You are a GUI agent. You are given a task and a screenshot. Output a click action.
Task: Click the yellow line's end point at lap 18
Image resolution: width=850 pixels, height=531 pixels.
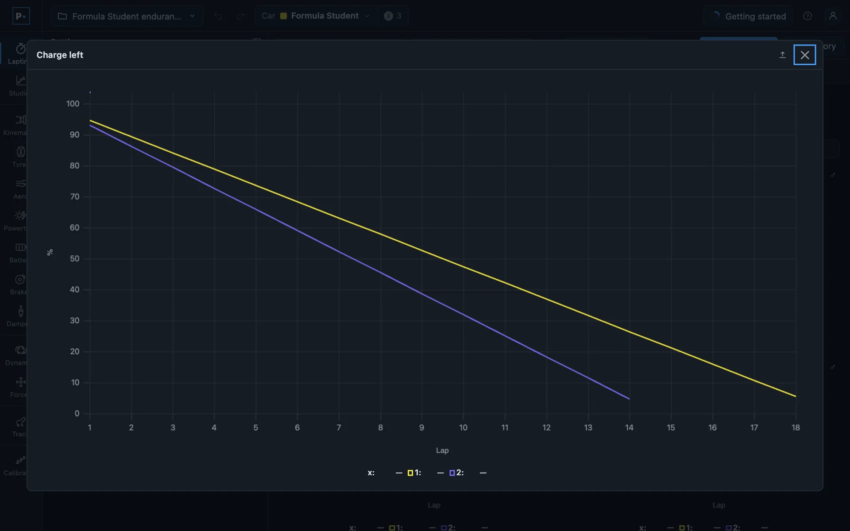pos(796,396)
